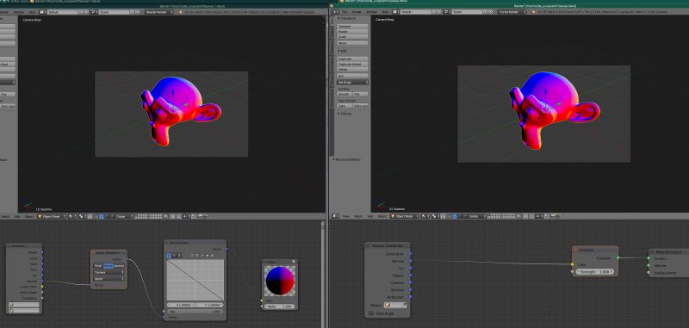689x328 pixels.
Task: Set shading to Smooth in Cycles window
Action: (344, 94)
